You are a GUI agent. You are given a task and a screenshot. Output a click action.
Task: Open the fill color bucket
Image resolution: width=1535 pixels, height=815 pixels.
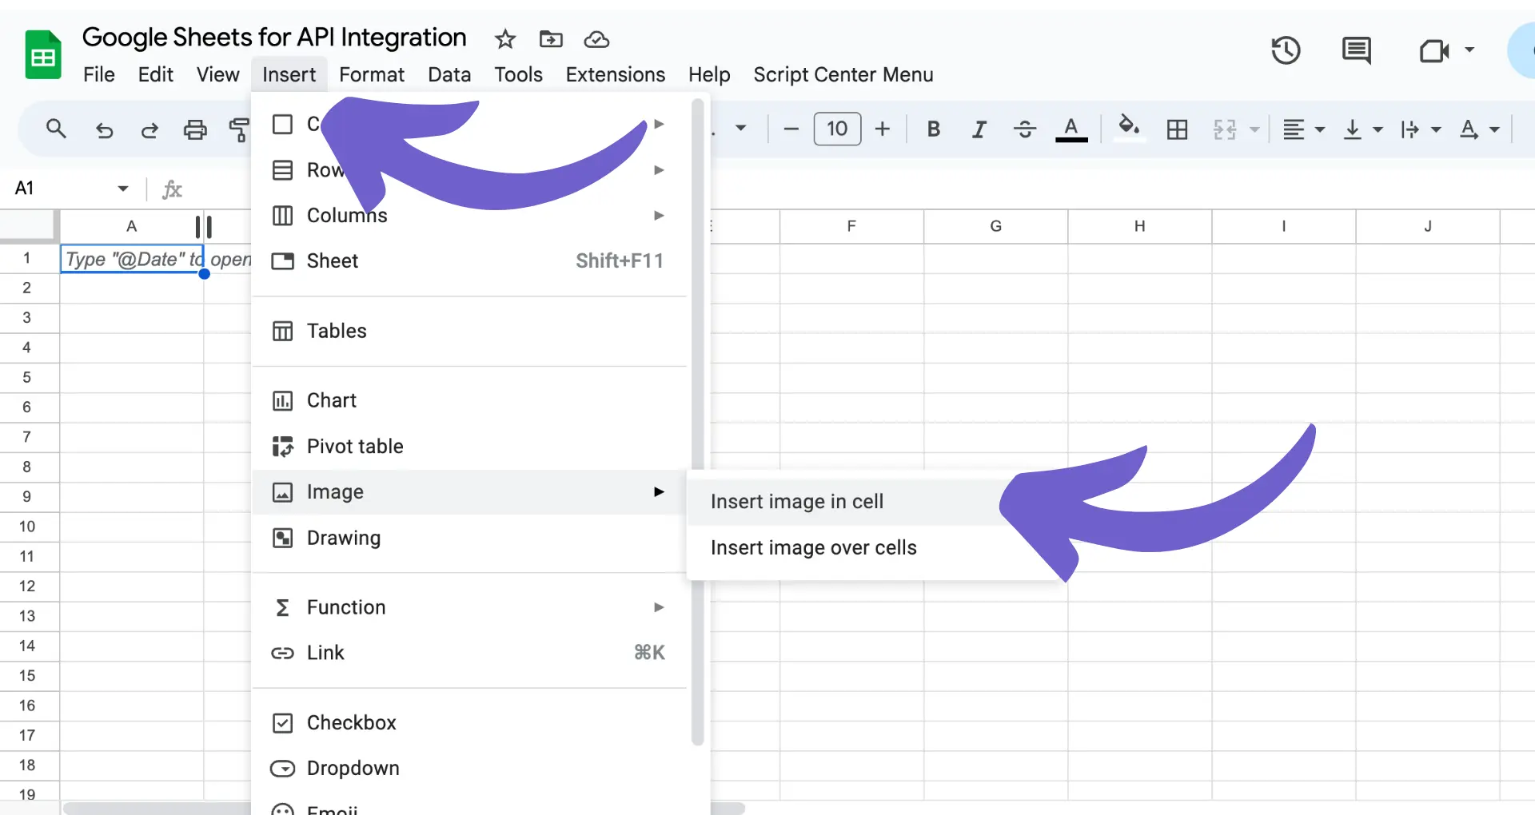1129,128
